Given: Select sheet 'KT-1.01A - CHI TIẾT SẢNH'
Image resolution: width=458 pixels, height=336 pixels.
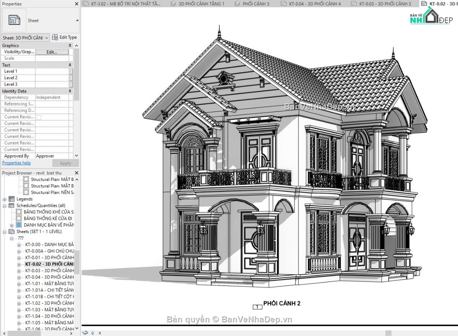Looking at the screenshot, I should point(49,290).
